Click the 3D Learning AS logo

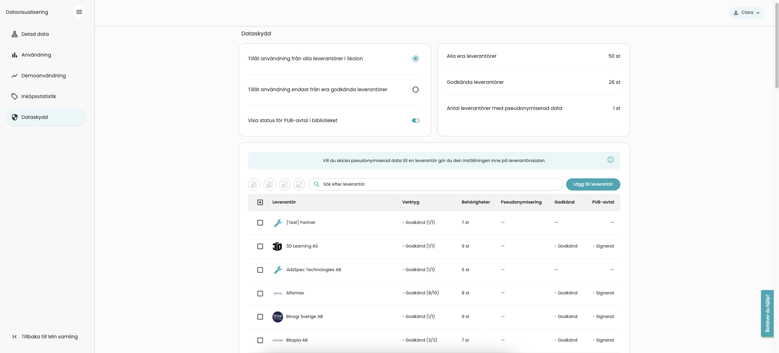(x=277, y=246)
